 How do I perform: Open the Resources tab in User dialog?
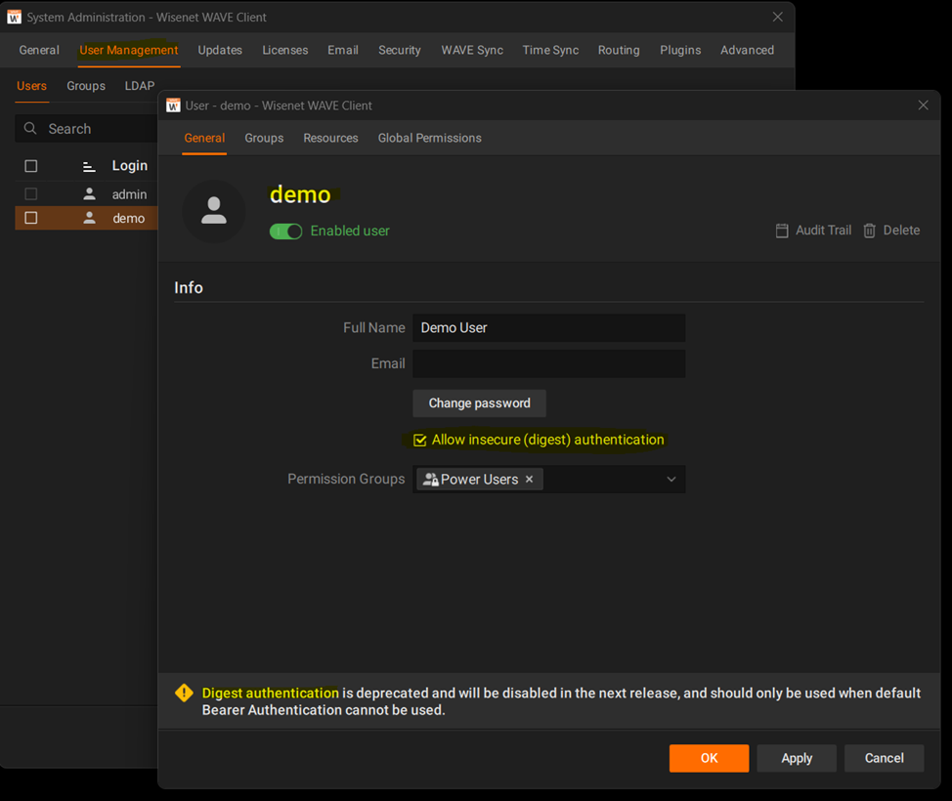click(x=331, y=138)
